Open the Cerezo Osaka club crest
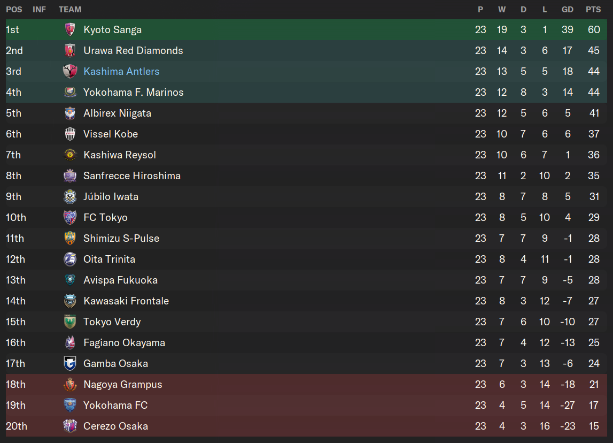 click(x=70, y=426)
